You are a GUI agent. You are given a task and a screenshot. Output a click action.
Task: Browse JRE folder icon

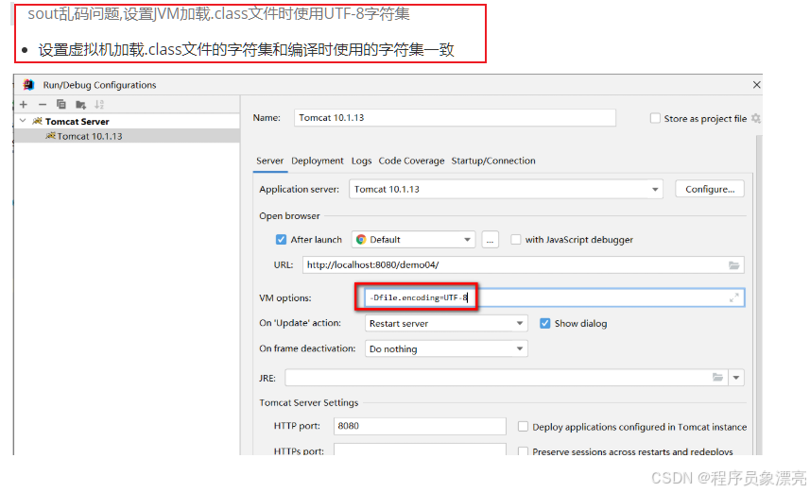(x=717, y=378)
